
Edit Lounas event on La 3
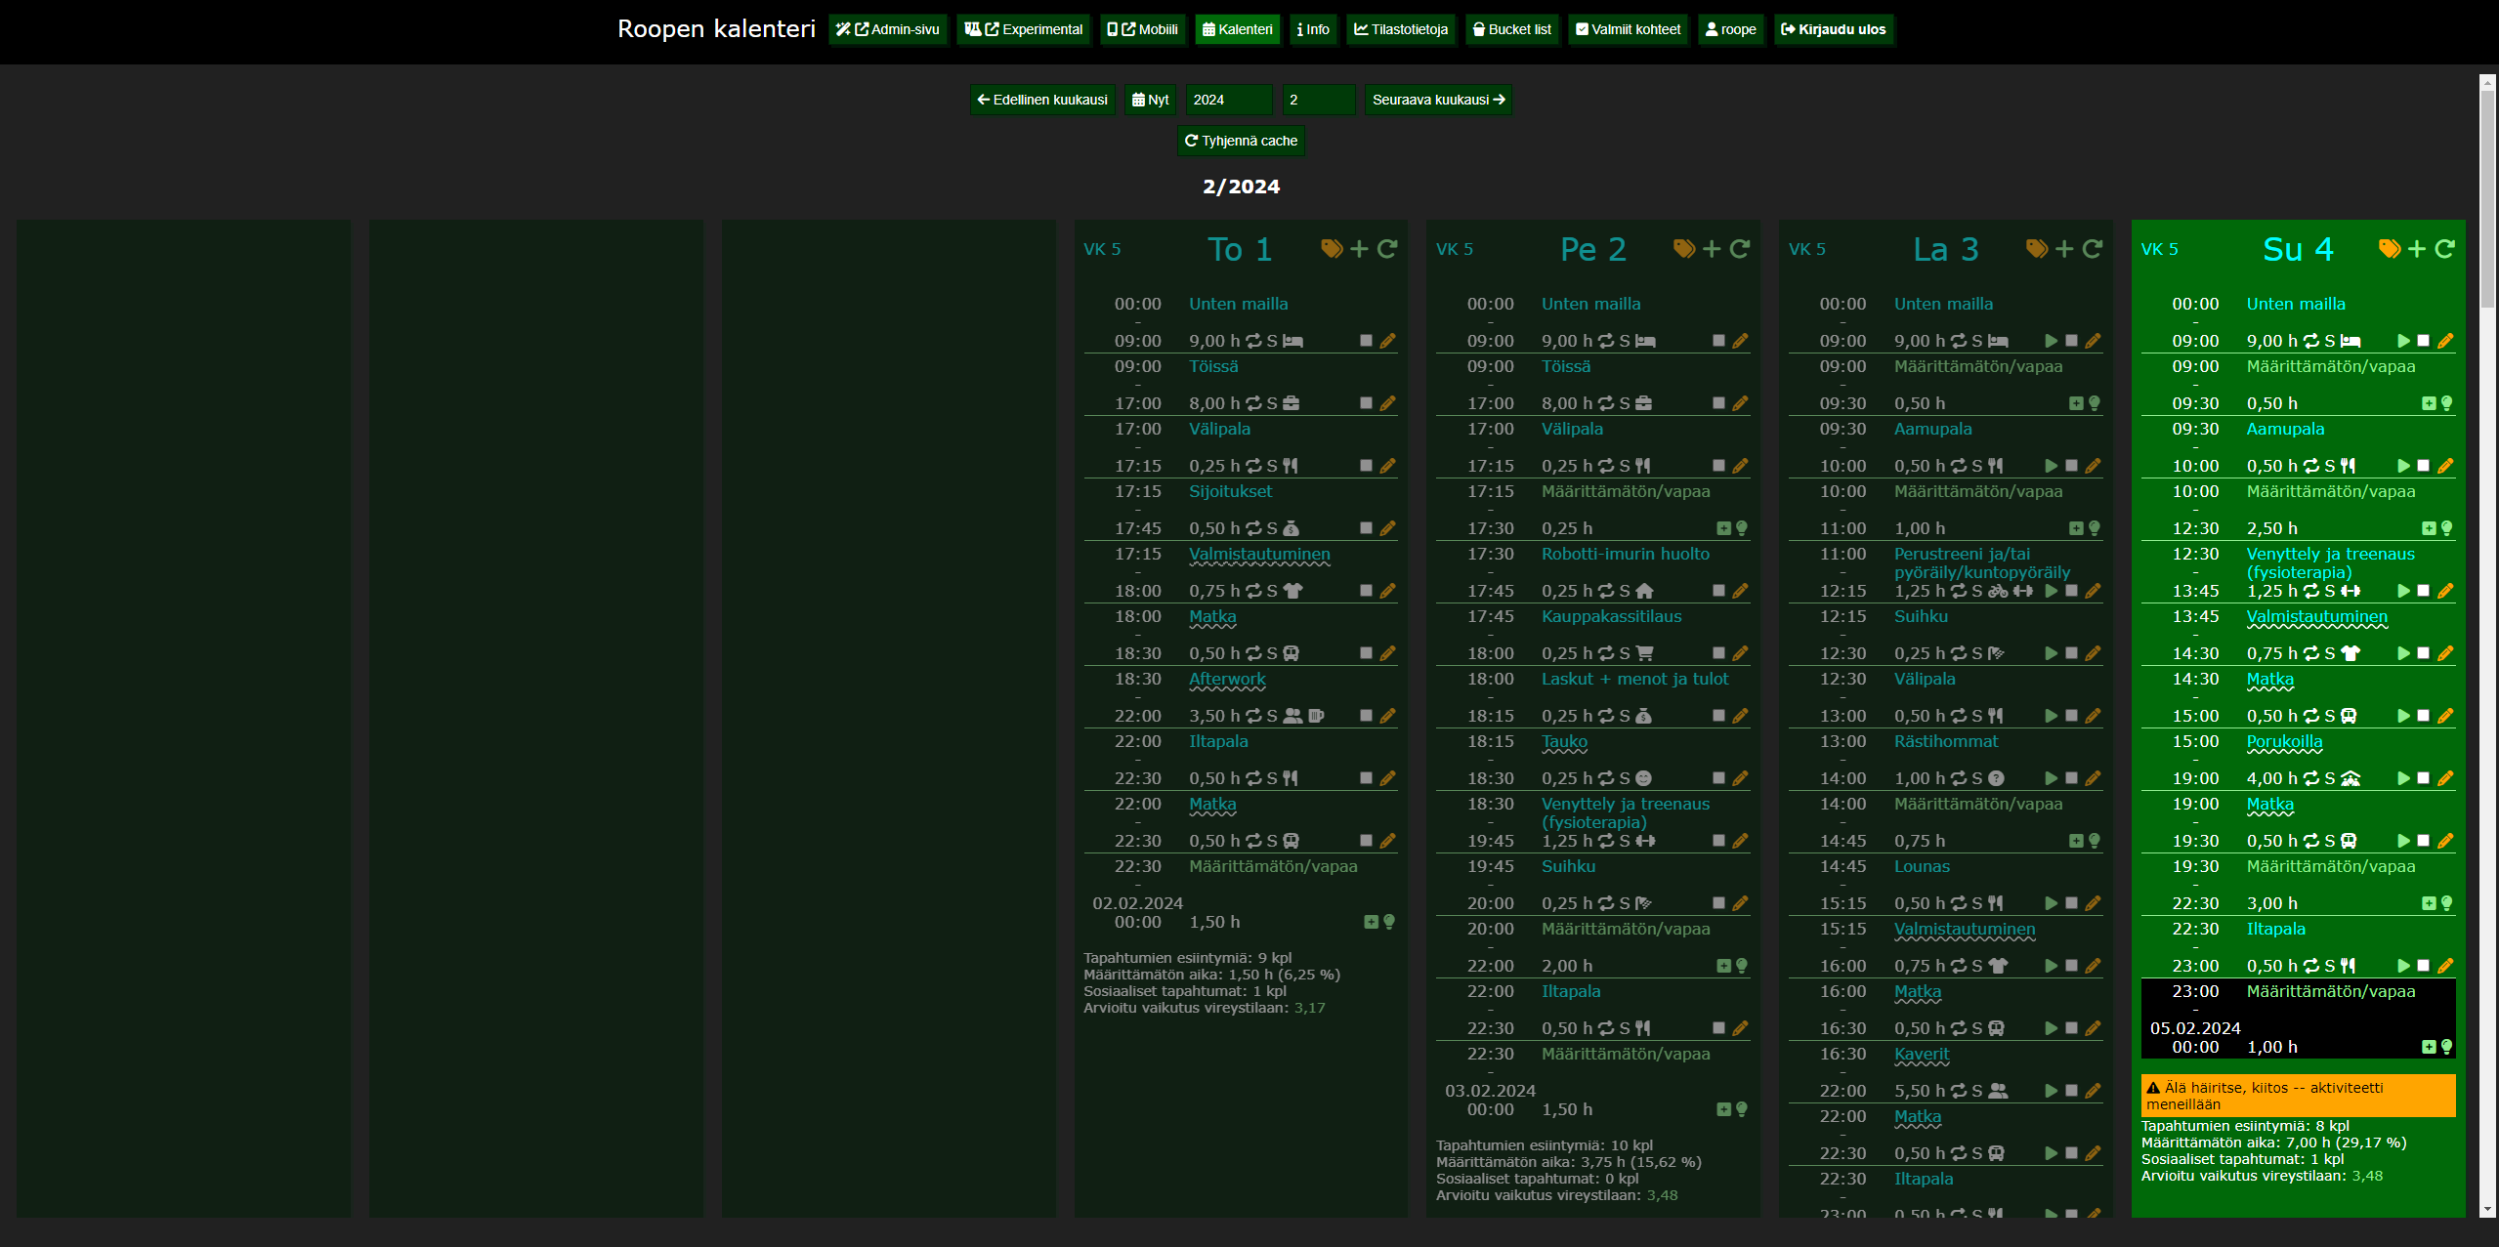(x=2094, y=903)
